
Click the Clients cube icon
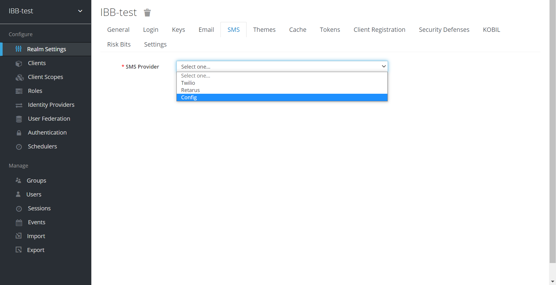[x=19, y=63]
